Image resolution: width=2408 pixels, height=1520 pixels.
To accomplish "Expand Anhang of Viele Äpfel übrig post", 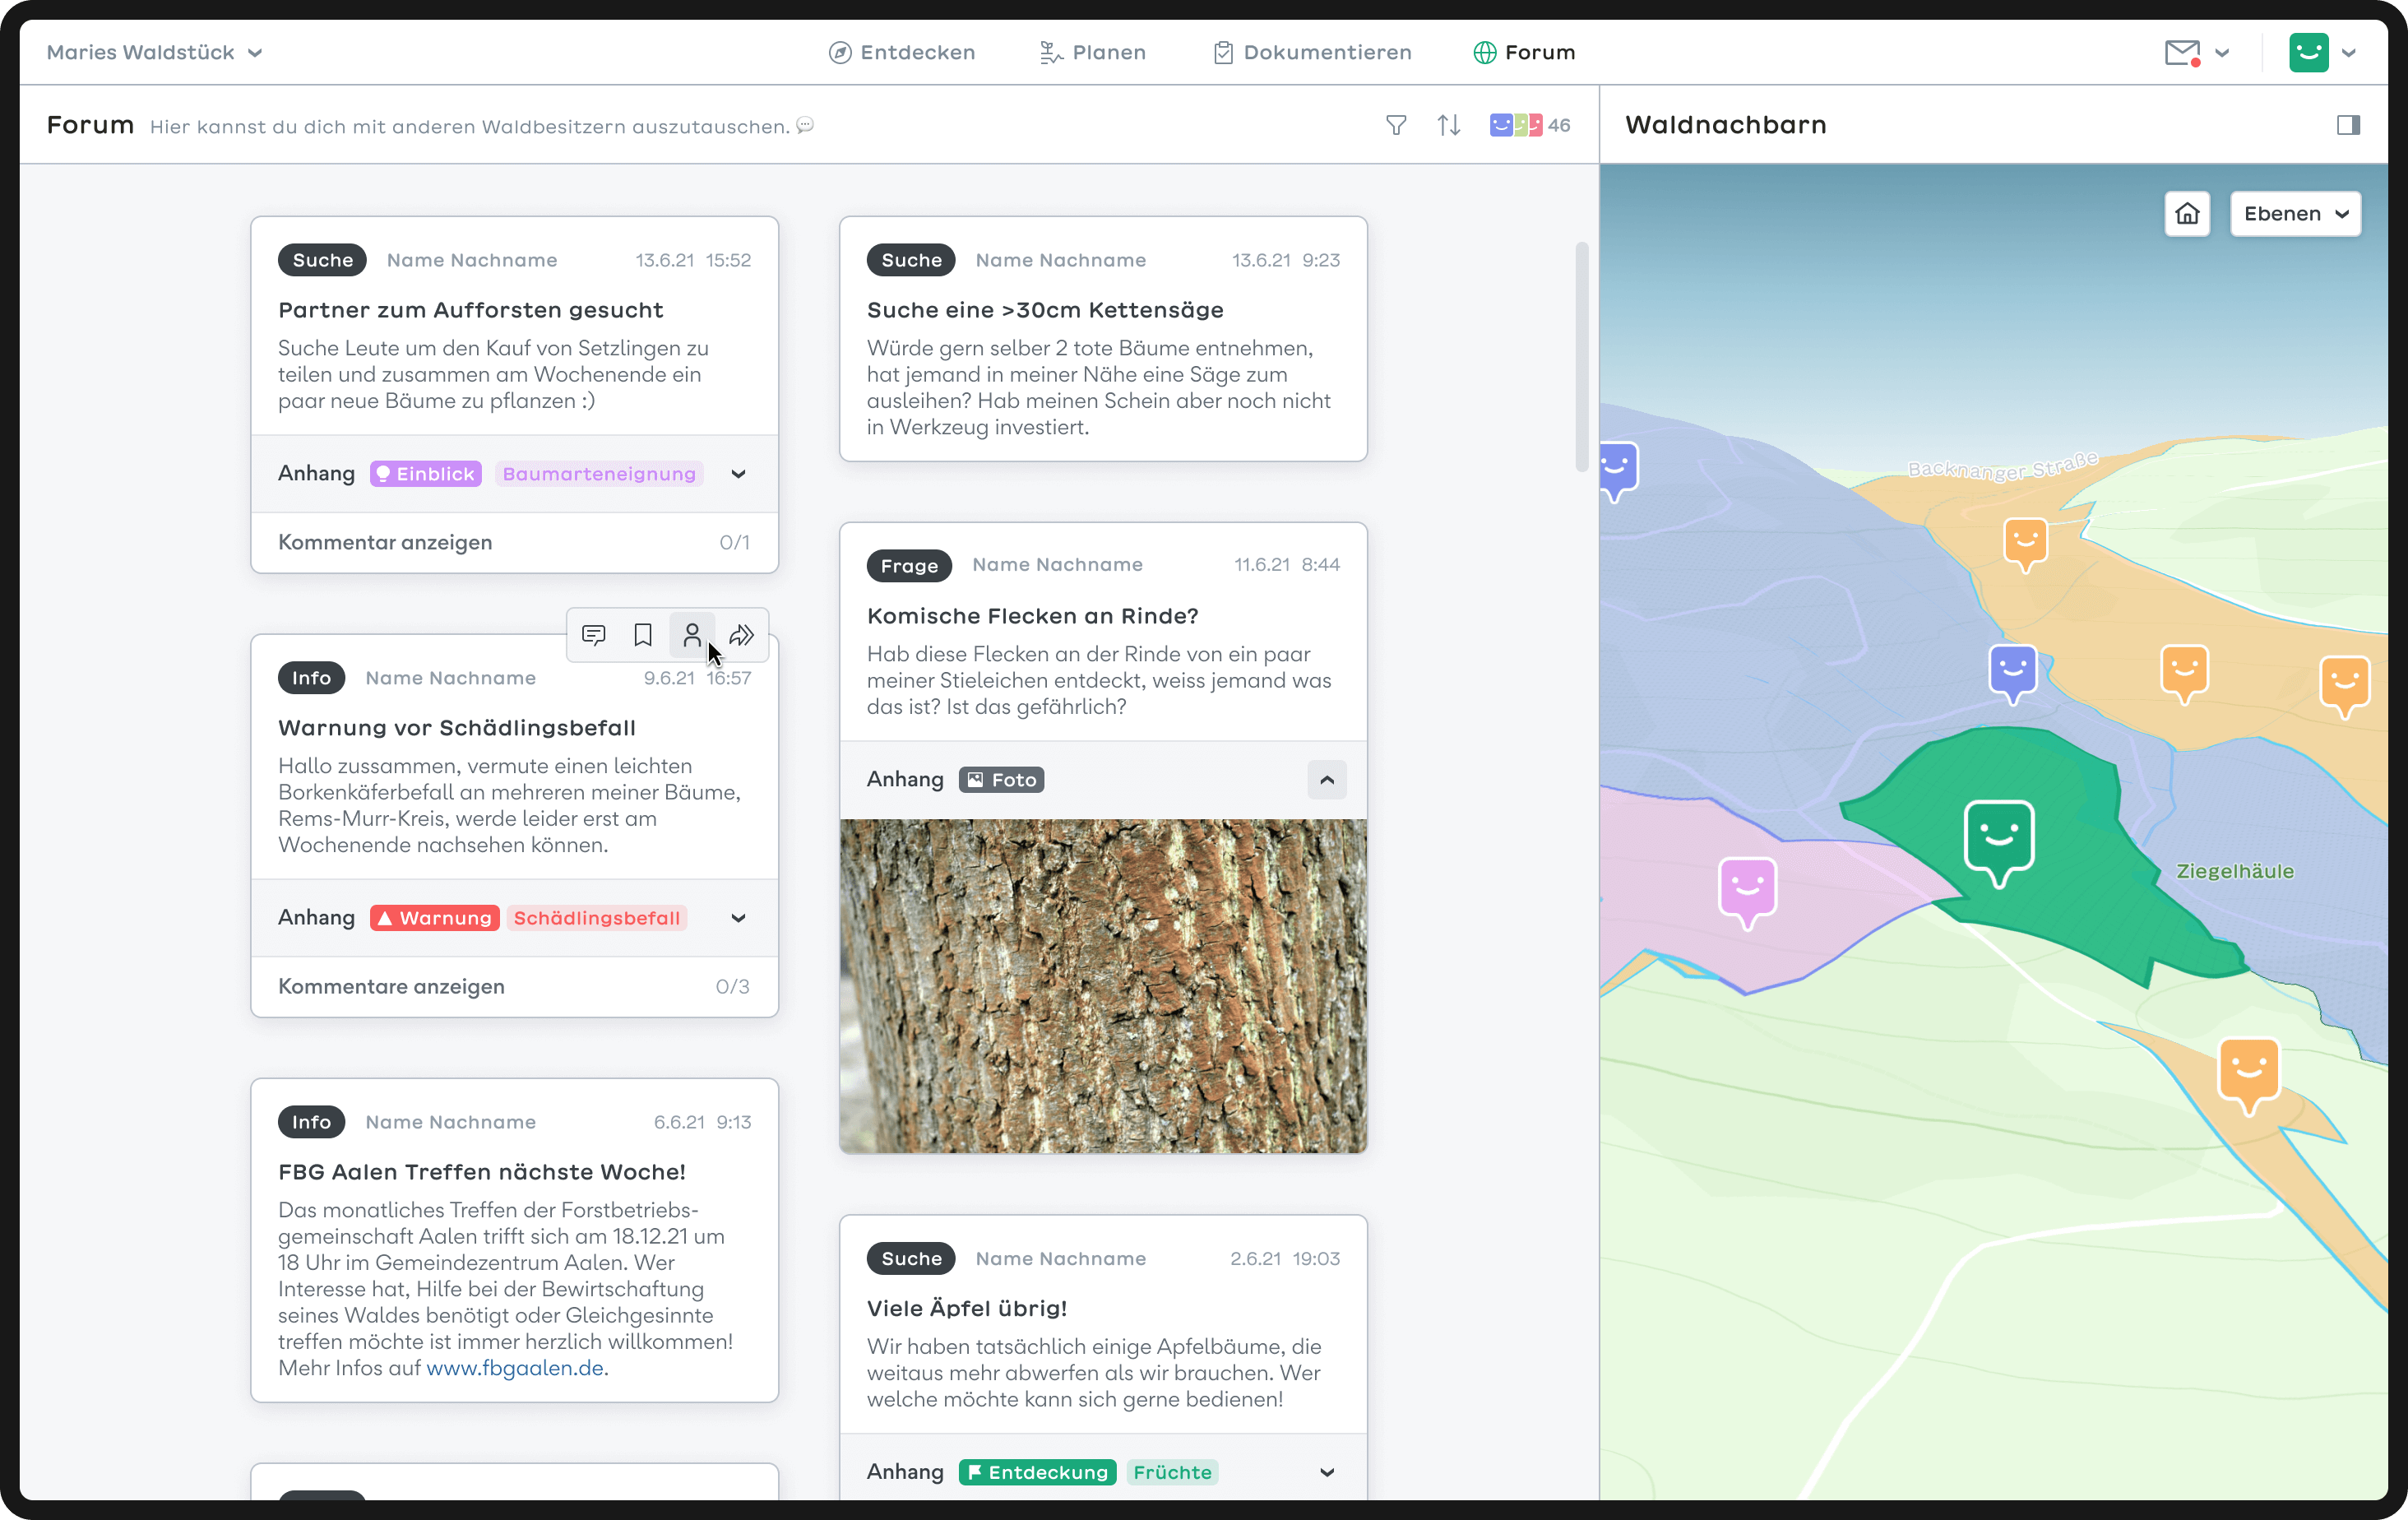I will point(1326,1472).
